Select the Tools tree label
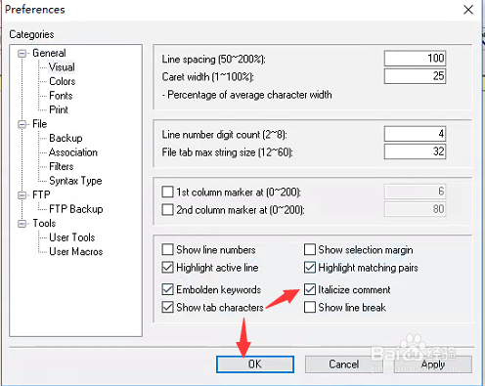Screen dimensions: 485x386 pyautogui.click(x=44, y=224)
